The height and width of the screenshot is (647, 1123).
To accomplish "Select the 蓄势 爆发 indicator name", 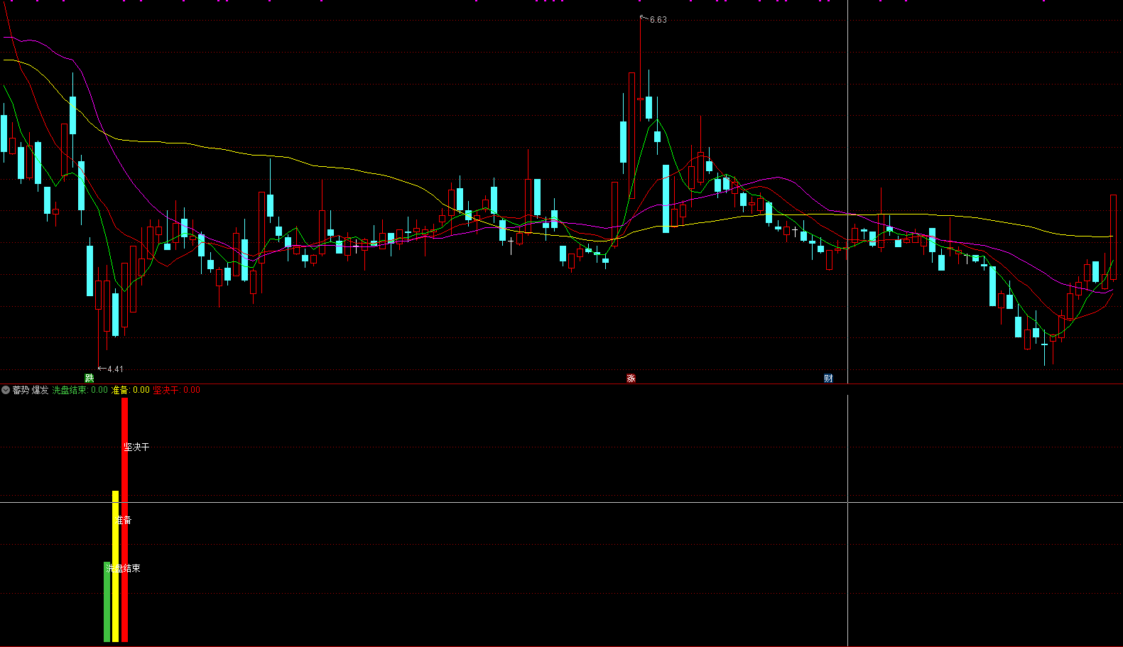I will click(31, 390).
